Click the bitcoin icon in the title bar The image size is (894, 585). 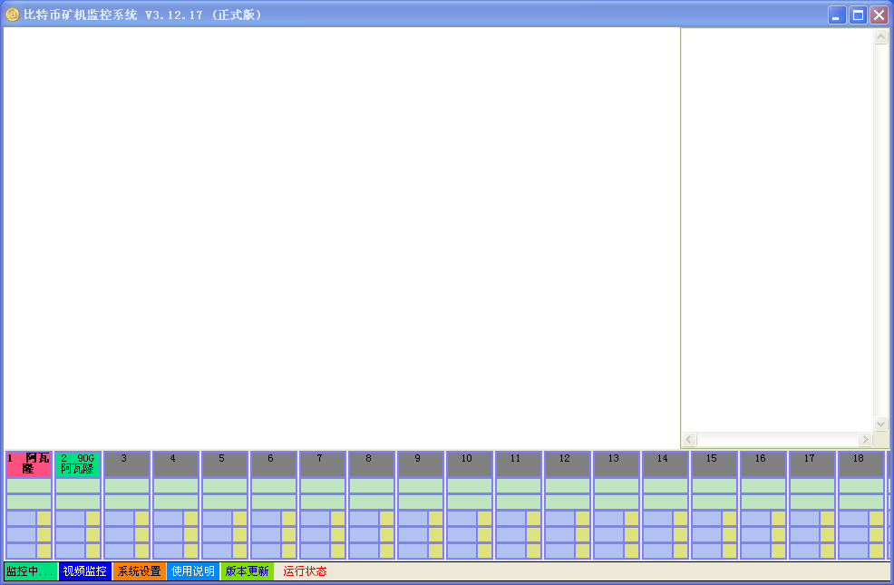12,15
